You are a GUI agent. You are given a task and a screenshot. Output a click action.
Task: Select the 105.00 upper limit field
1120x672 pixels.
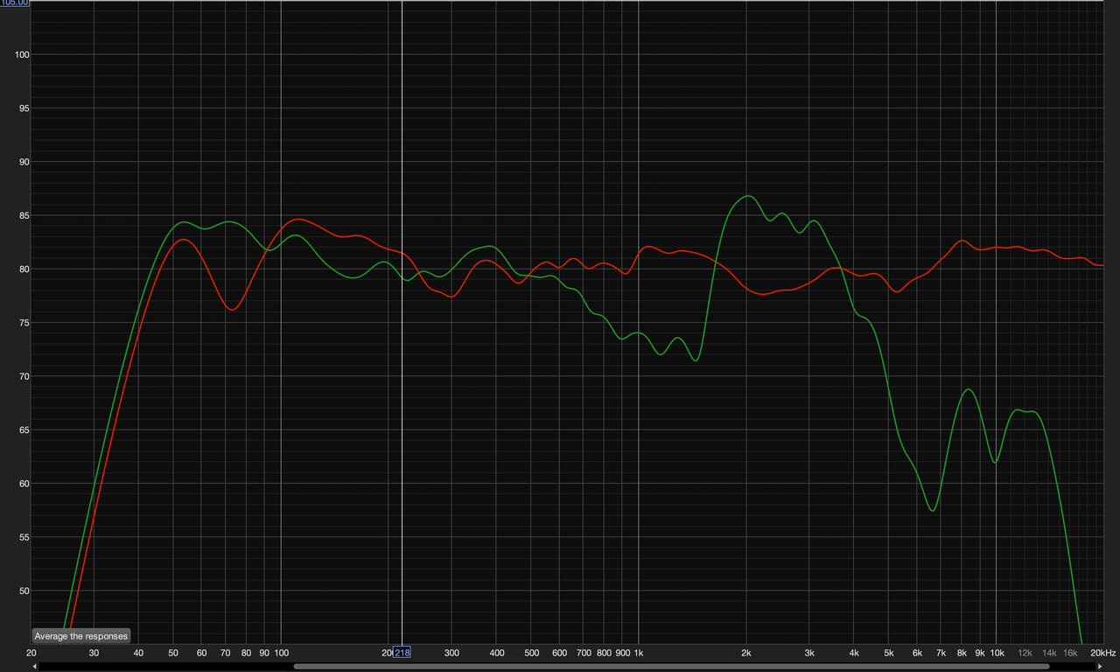[x=15, y=3]
